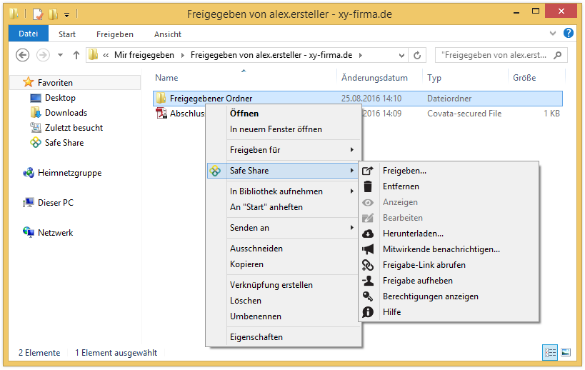585x370 pixels.
Task: Click the back navigation arrow
Action: tap(22, 55)
